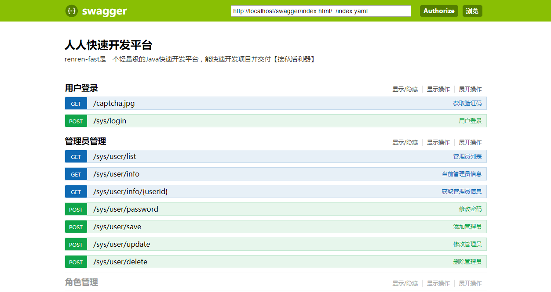Open the /sys/user/save endpoint path
Image resolution: width=551 pixels, height=292 pixels.
click(x=117, y=227)
